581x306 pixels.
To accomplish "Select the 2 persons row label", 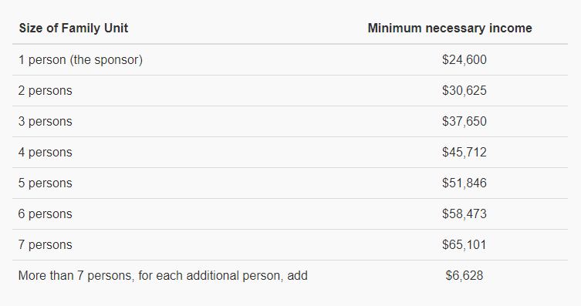I will [46, 91].
